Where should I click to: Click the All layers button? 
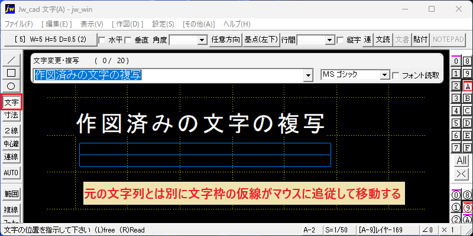pyautogui.click(x=462, y=160)
